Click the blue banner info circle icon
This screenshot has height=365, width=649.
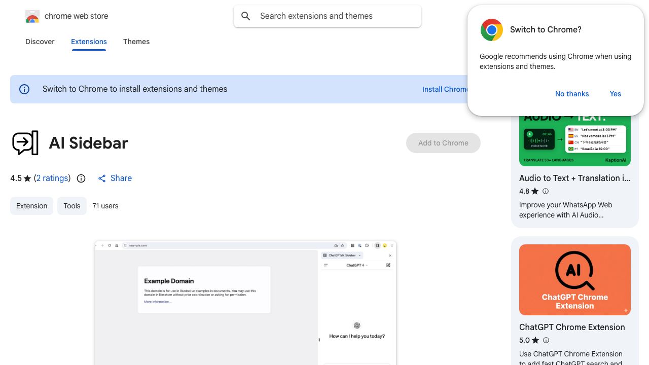click(24, 89)
